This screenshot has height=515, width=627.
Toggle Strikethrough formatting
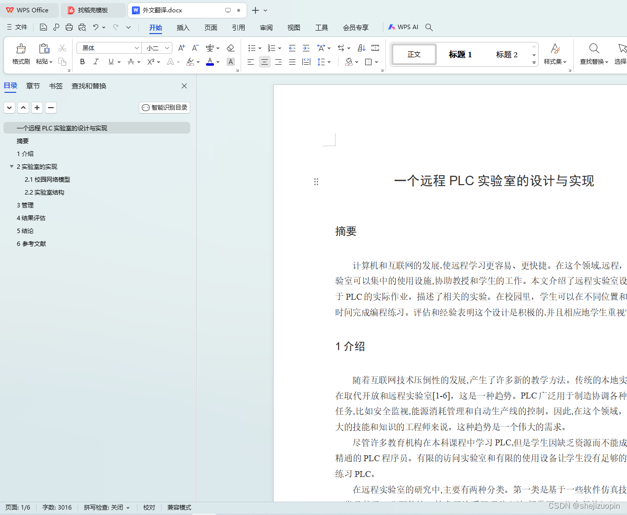click(131, 62)
